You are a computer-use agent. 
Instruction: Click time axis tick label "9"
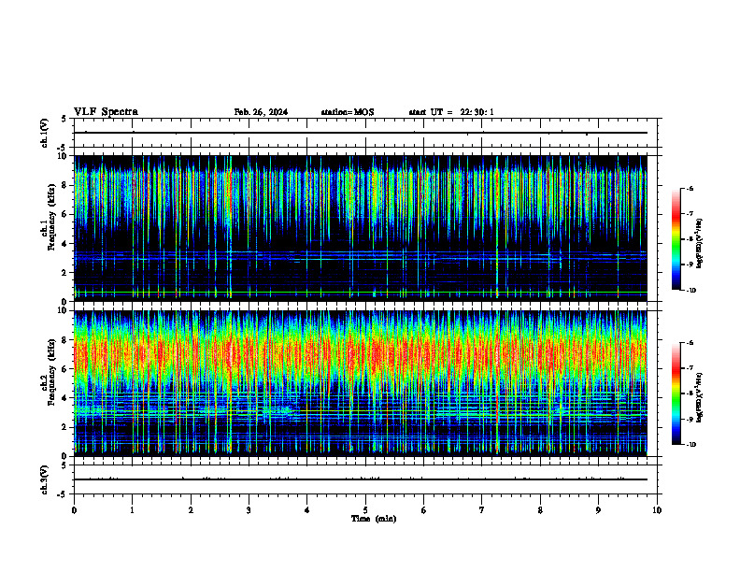[598, 510]
